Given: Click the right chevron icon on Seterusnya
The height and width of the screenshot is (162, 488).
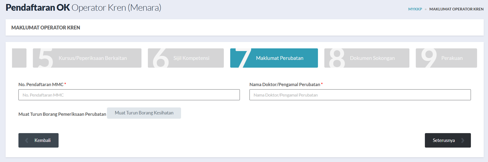Looking at the screenshot, I should point(463,140).
